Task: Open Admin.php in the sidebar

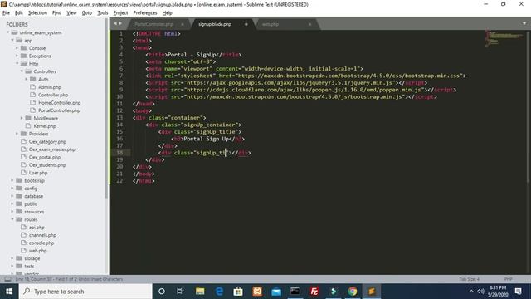Action: click(50, 87)
